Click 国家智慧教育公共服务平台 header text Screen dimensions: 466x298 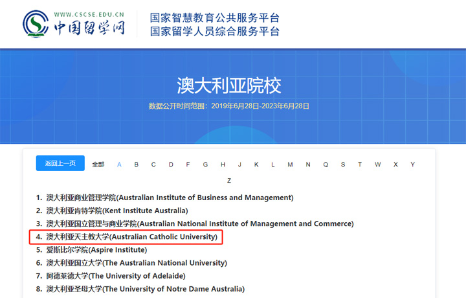(x=215, y=17)
